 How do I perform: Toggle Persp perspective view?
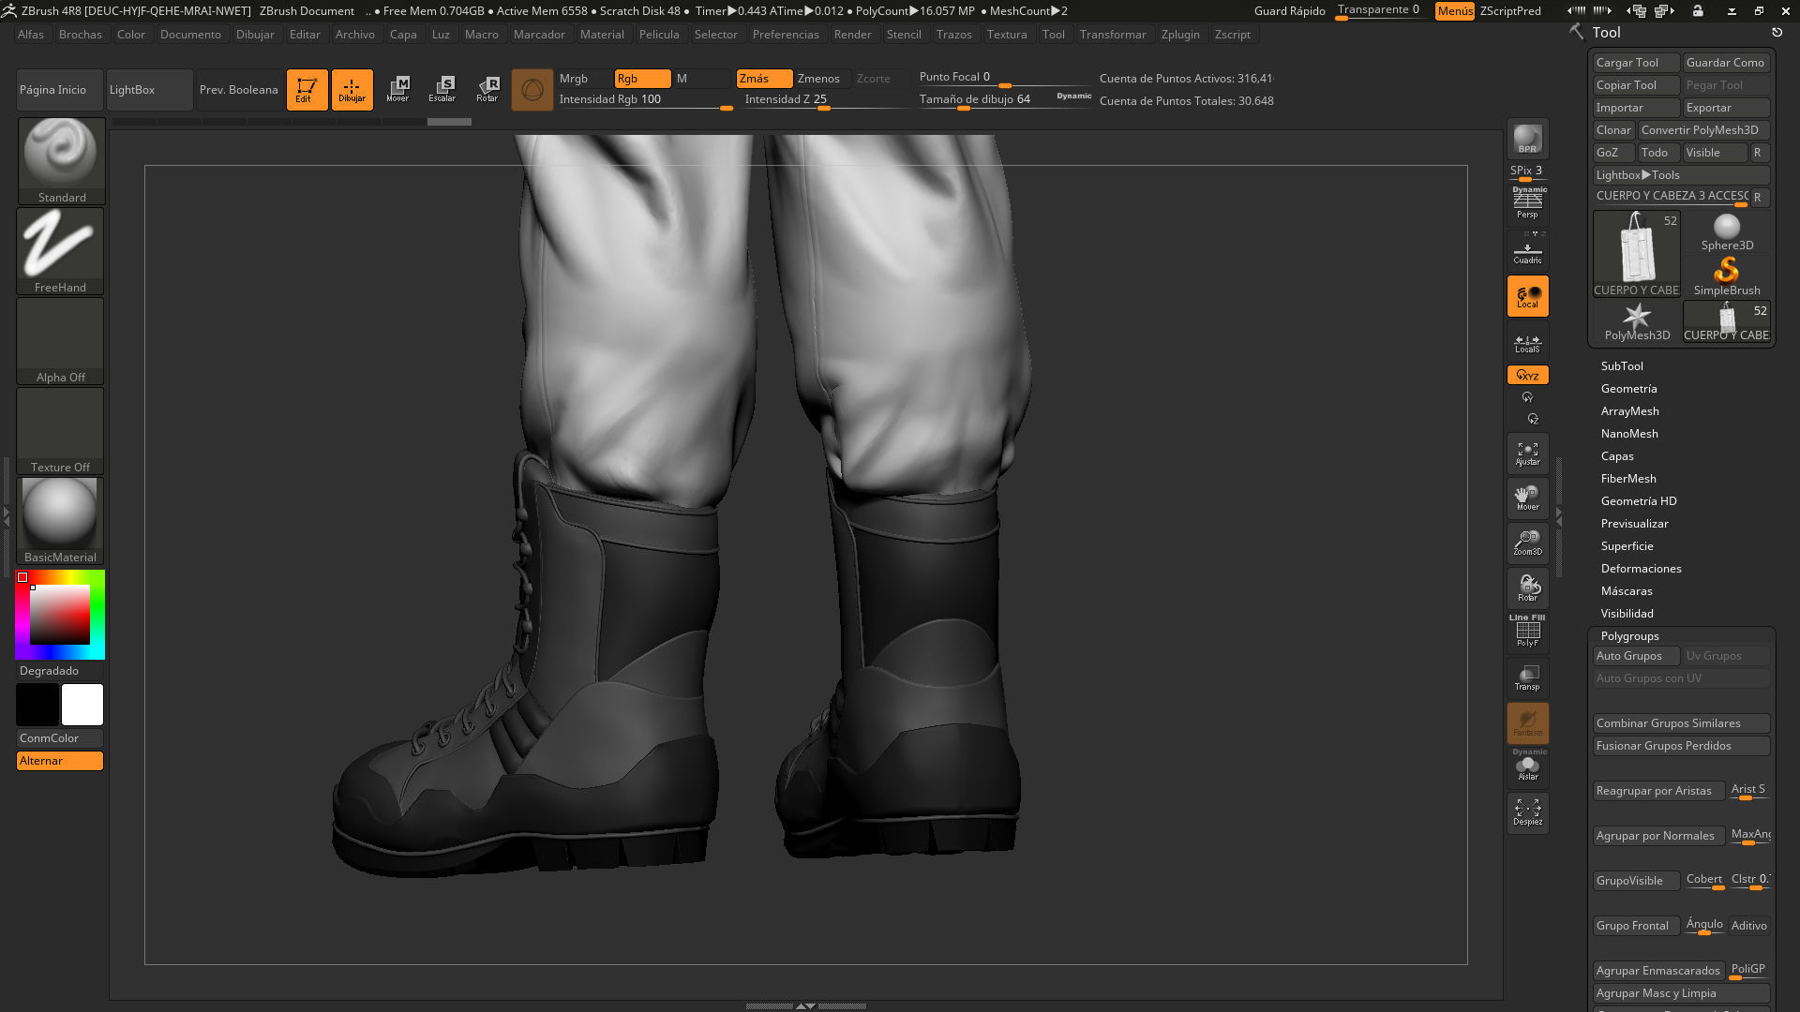(x=1527, y=203)
